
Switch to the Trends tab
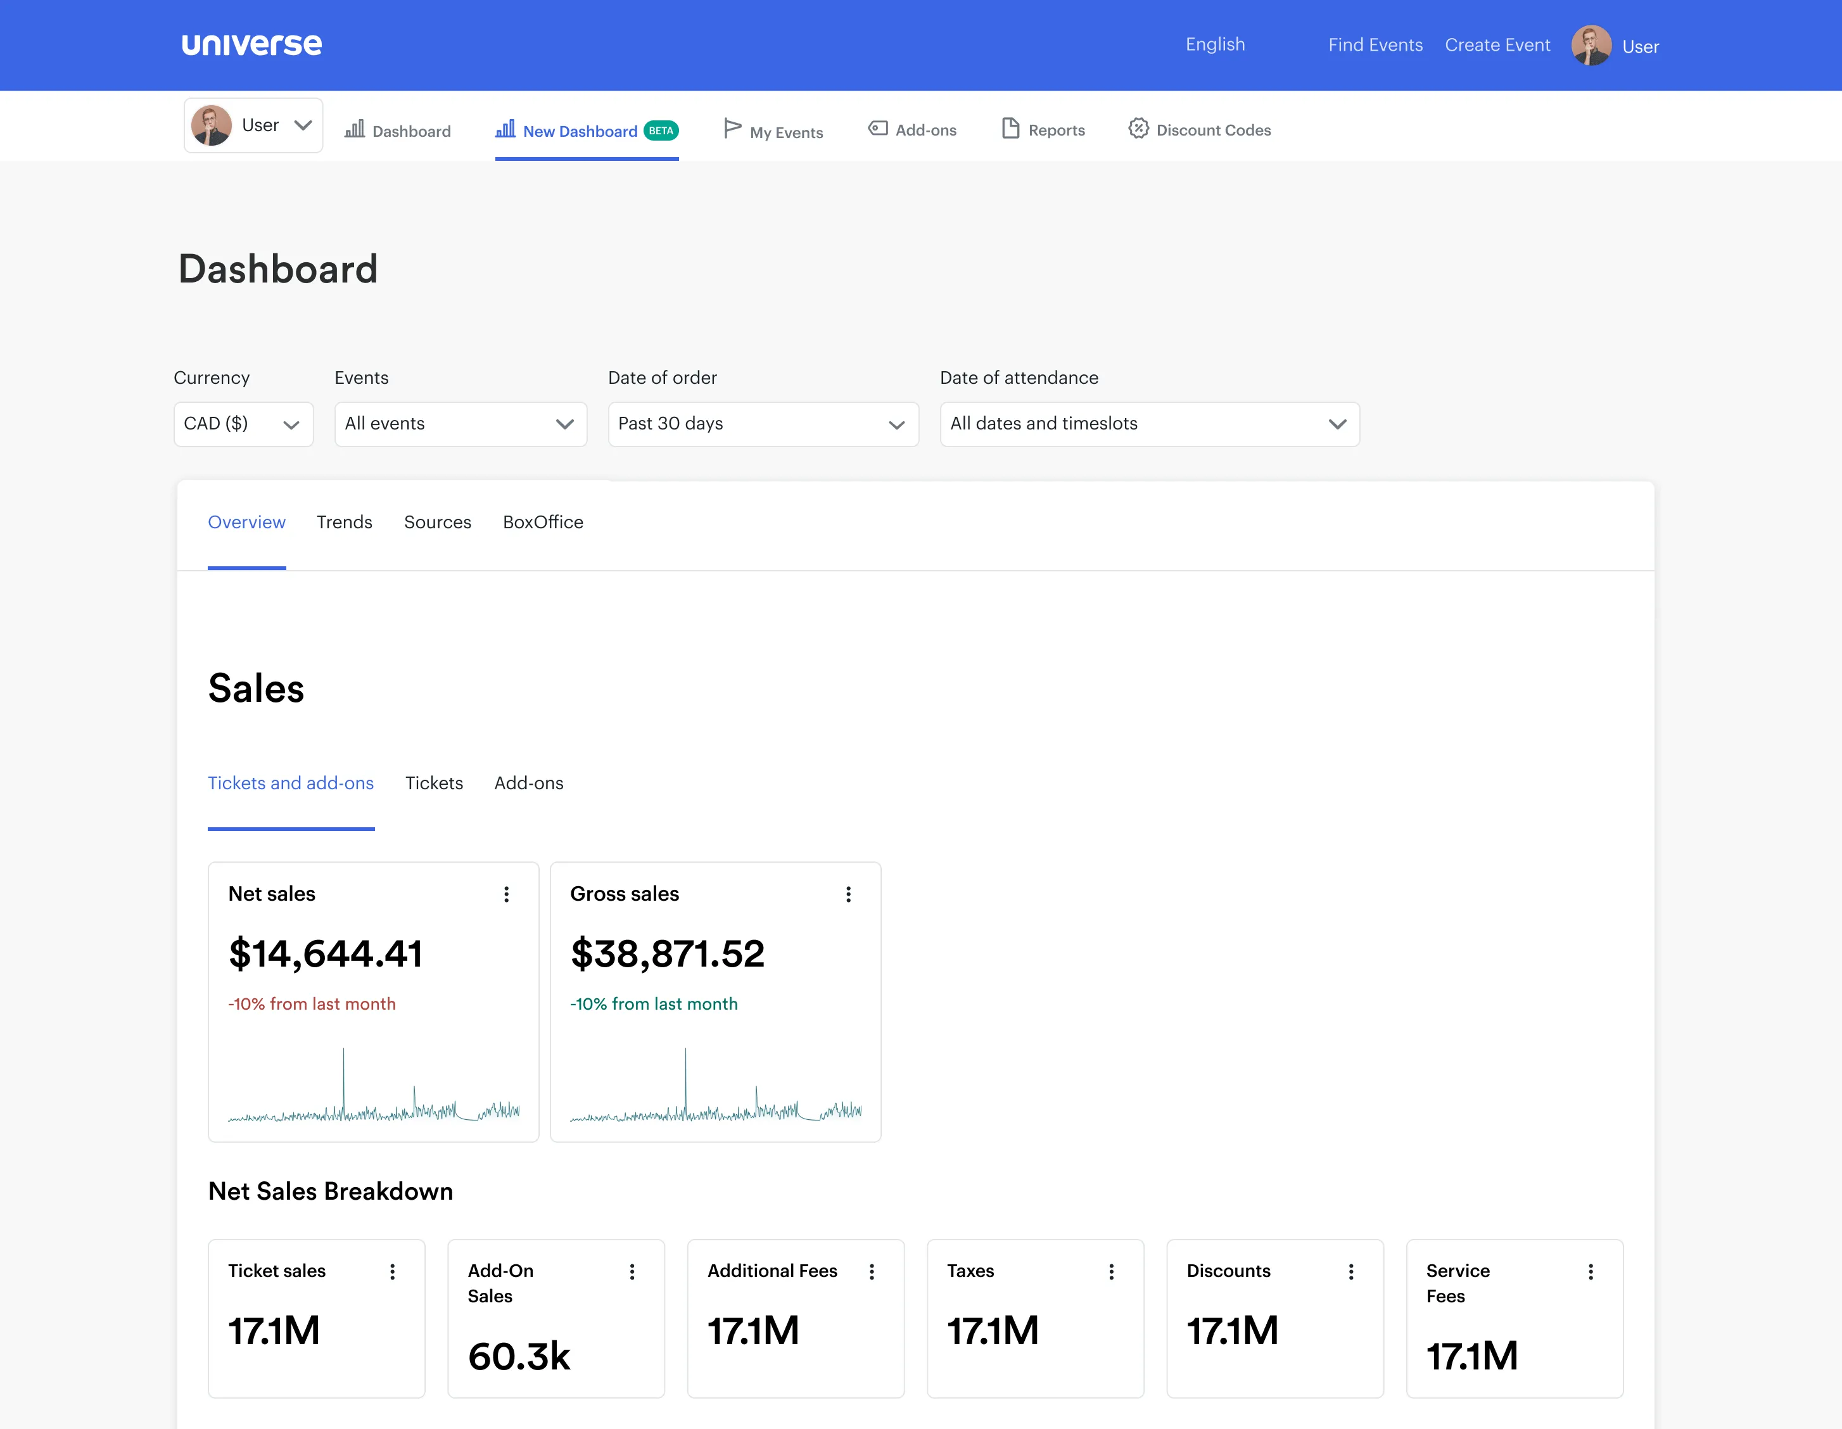[x=344, y=522]
